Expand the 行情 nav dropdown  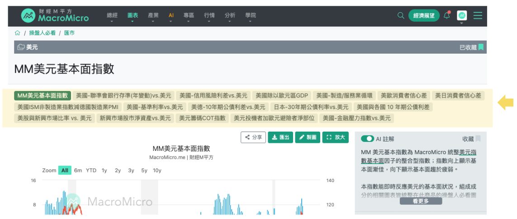(x=209, y=15)
